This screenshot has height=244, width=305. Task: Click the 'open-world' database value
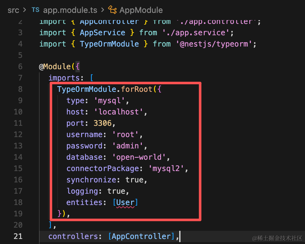139,157
